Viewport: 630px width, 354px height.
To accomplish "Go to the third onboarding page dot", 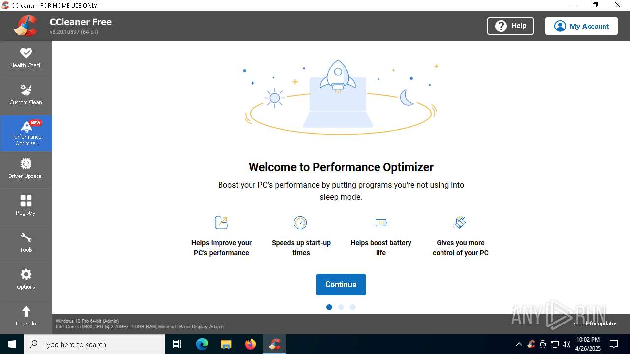I will tap(353, 307).
